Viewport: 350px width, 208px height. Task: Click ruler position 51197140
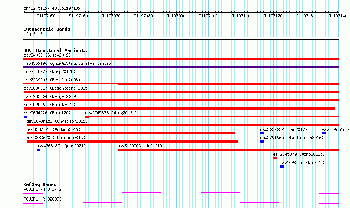tap(338, 16)
